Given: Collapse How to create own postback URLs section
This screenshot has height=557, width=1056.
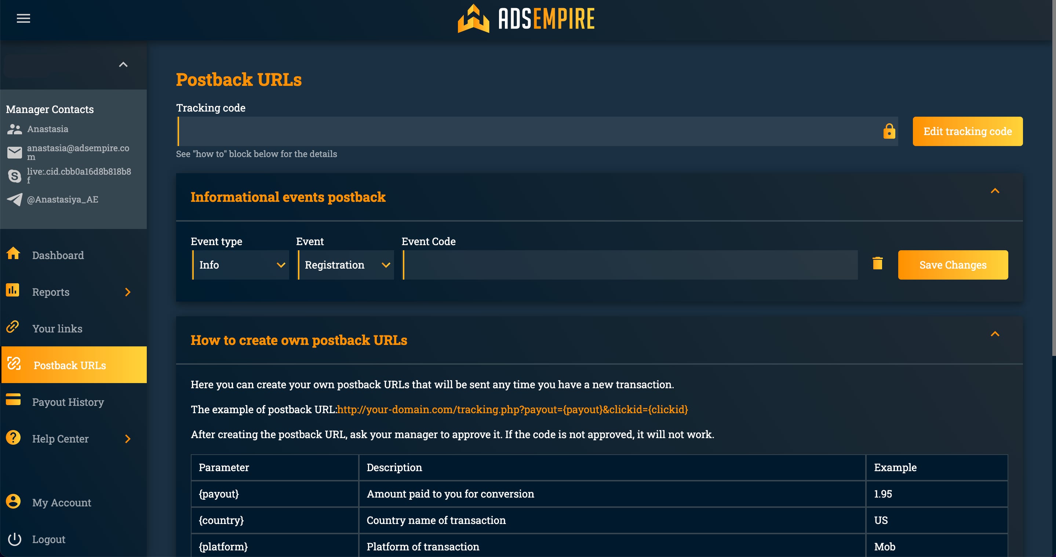Looking at the screenshot, I should (995, 334).
